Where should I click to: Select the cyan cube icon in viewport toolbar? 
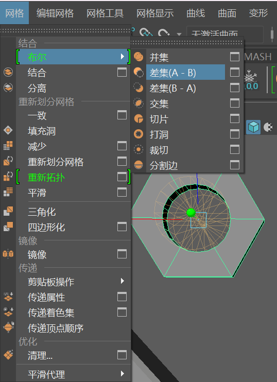(x=253, y=127)
